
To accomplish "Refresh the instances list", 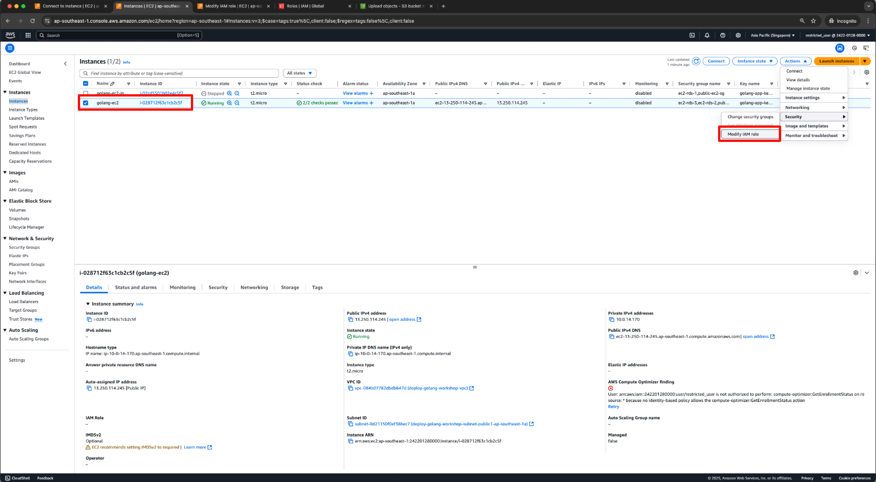I will 696,61.
